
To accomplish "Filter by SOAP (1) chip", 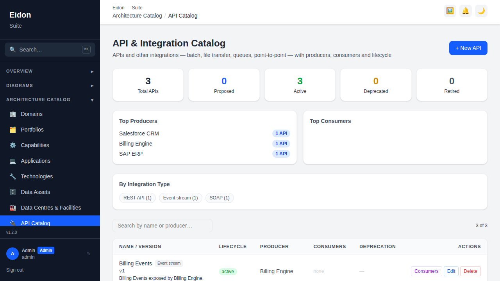I will point(220,198).
